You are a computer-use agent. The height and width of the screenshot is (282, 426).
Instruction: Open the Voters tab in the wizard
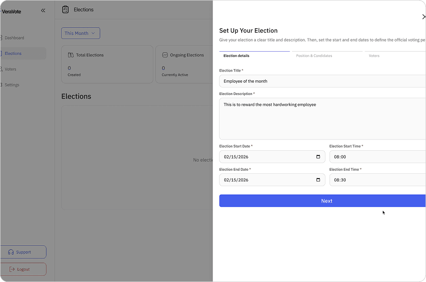coord(374,55)
